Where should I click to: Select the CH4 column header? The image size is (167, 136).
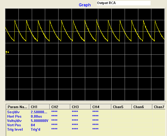[101, 107]
